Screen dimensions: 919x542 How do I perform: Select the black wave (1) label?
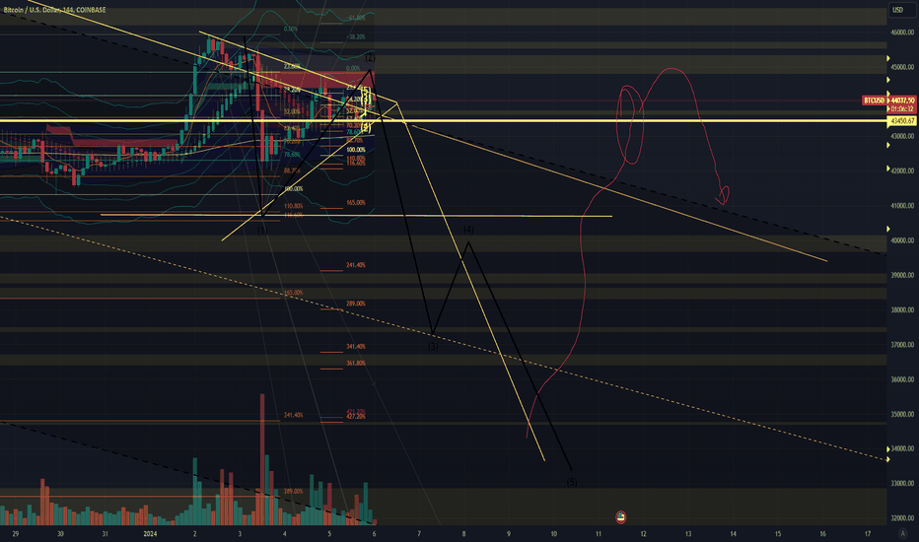(x=262, y=231)
